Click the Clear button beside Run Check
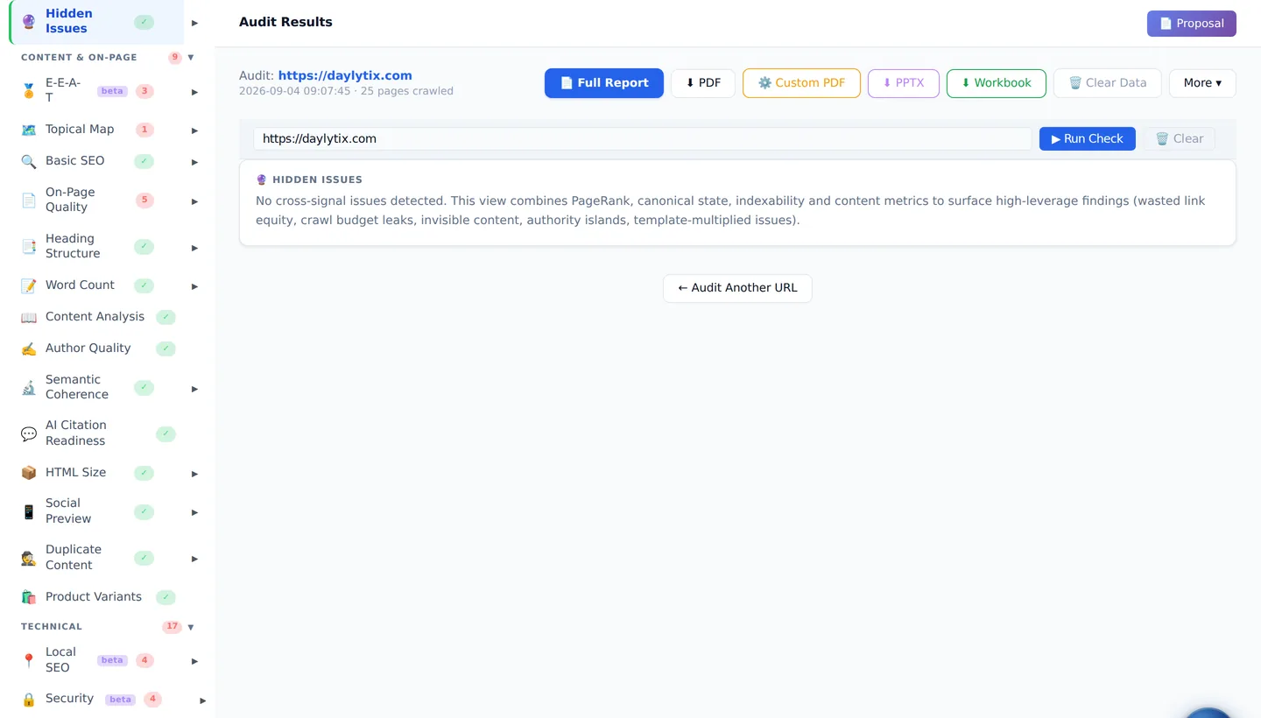This screenshot has width=1261, height=718. point(1179,139)
